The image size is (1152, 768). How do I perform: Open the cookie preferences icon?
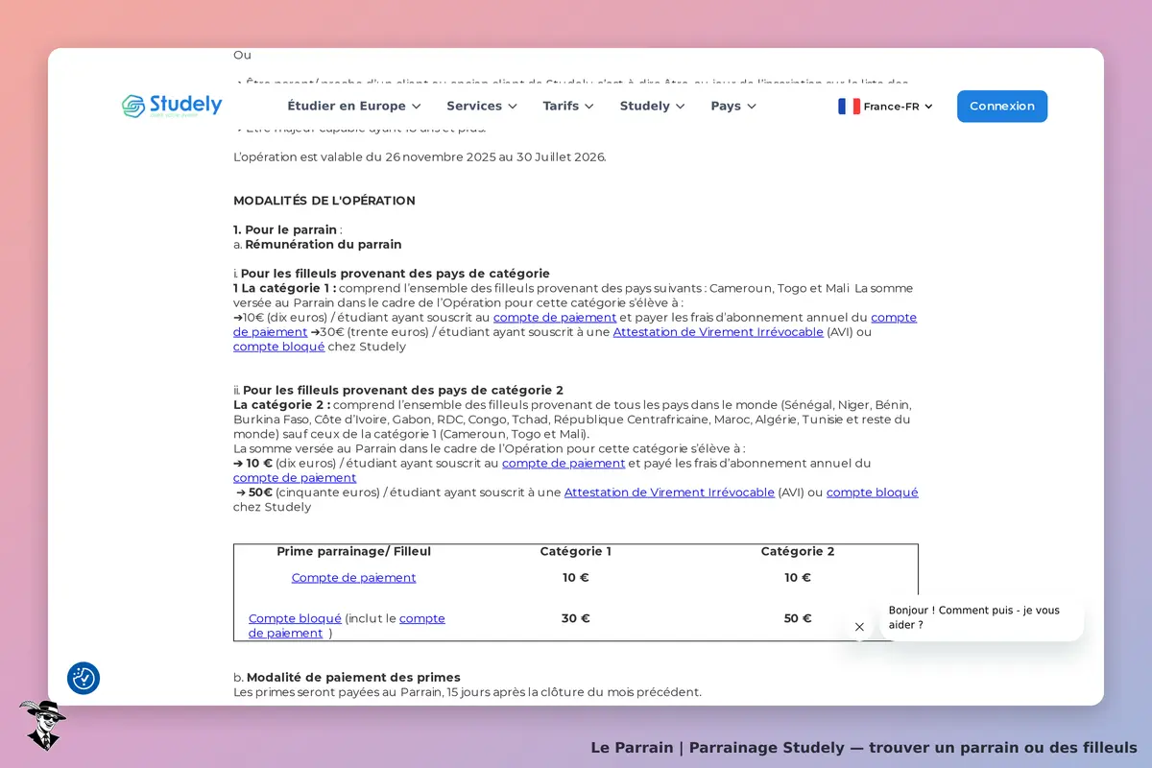[x=84, y=678]
